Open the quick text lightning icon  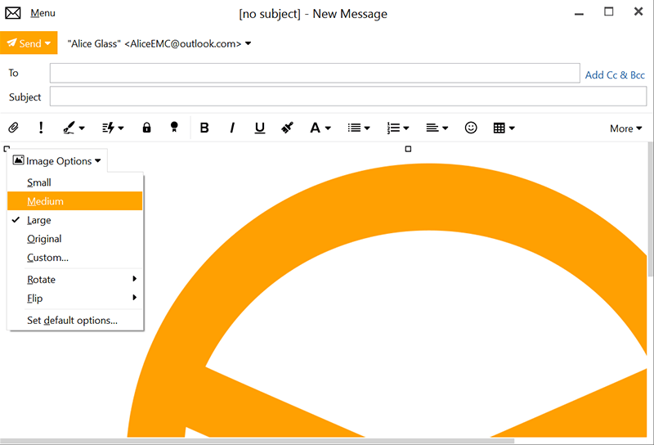point(109,128)
